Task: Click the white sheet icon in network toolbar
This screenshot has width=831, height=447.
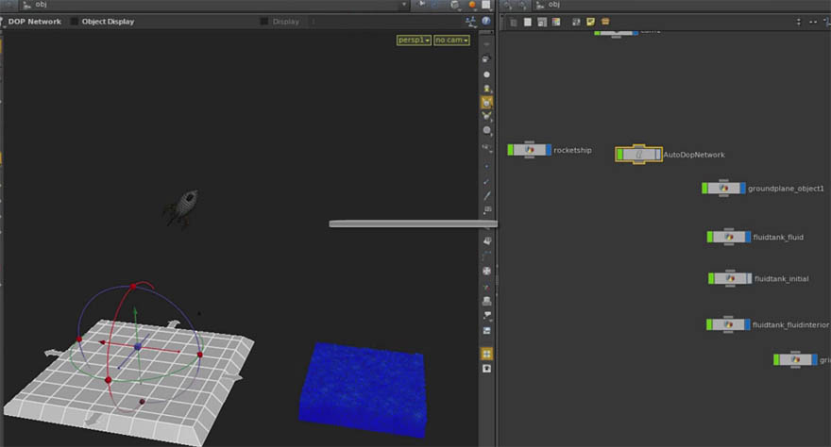Action: 527,22
